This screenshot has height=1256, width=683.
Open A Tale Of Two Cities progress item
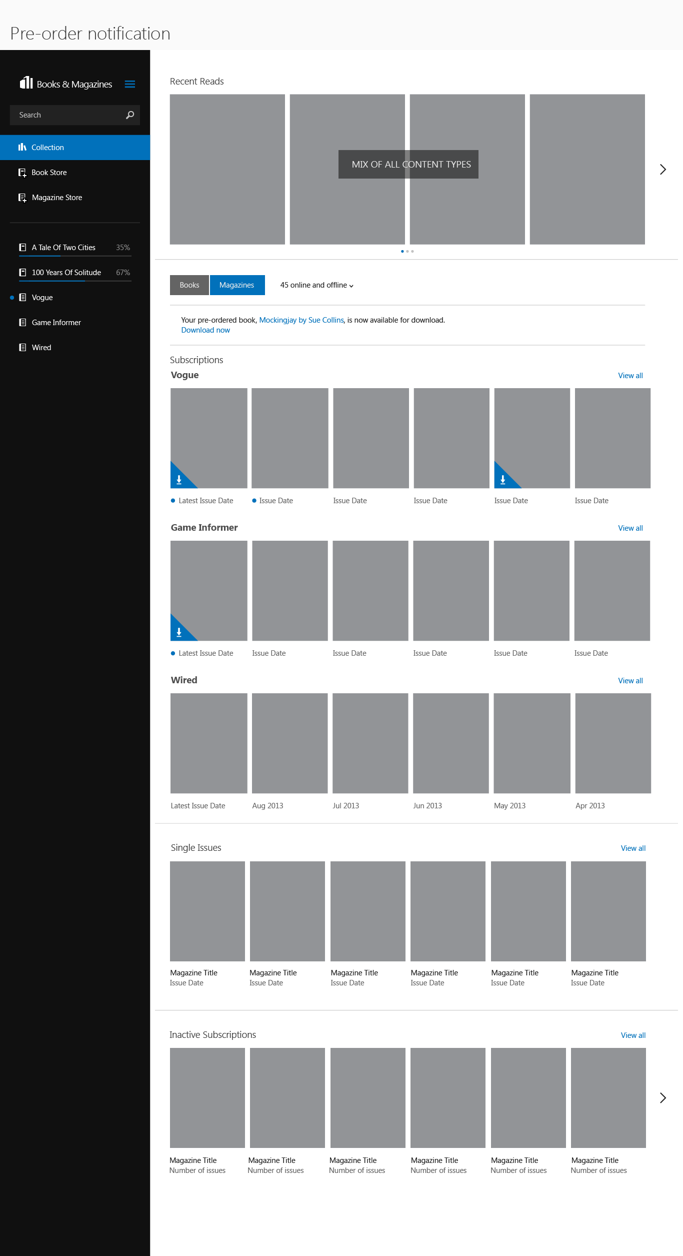[x=75, y=248]
